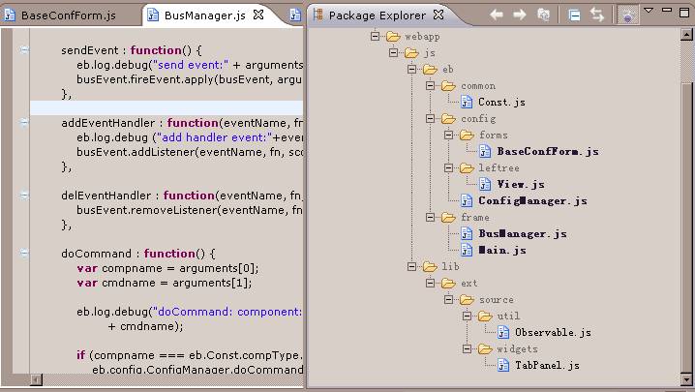Click the Forward arrow in Package Explorer toolbar
This screenshot has width=695, height=392.
[x=519, y=15]
